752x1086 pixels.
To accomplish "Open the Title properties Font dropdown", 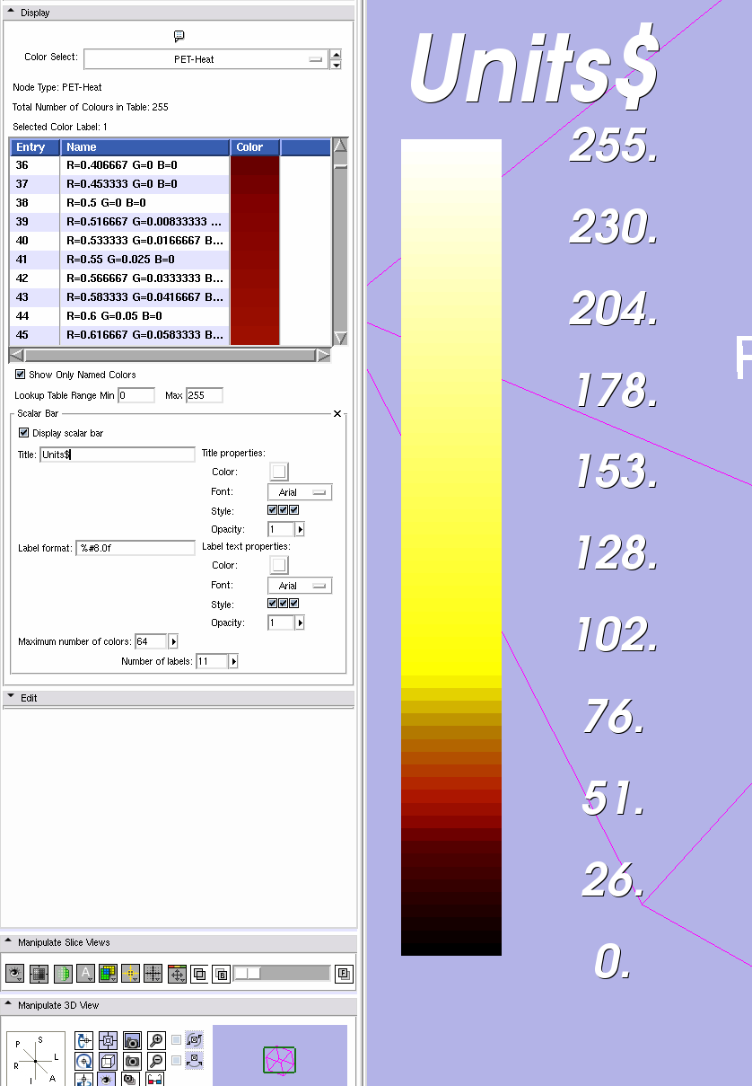I will (x=300, y=492).
